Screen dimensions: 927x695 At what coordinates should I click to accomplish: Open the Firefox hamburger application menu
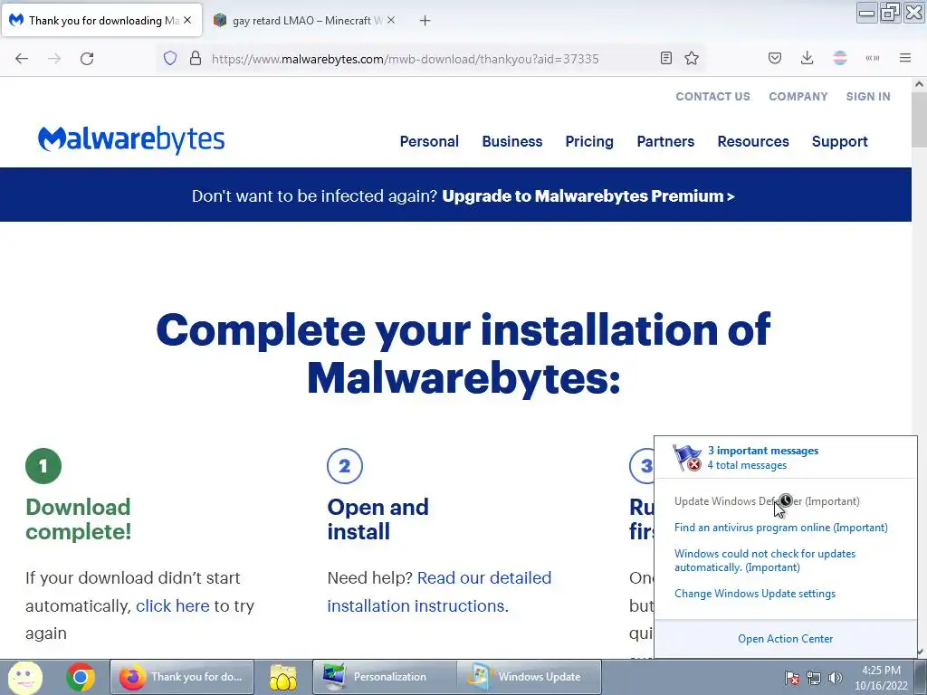[x=905, y=58]
